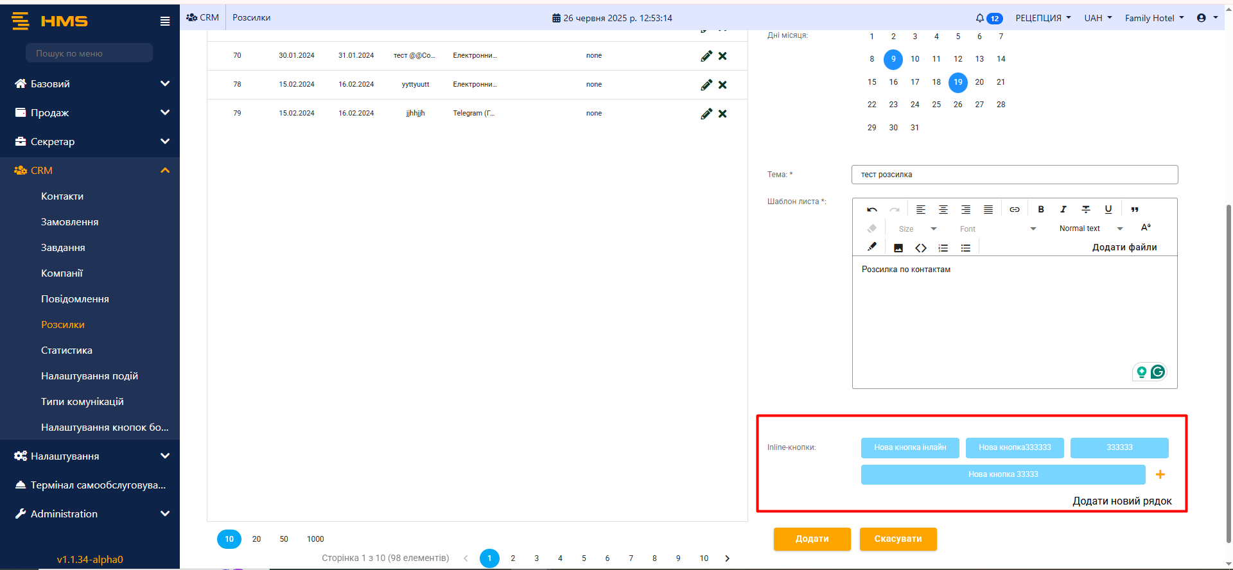
Task: Click the undo icon in the editor toolbar
Action: (x=871, y=210)
